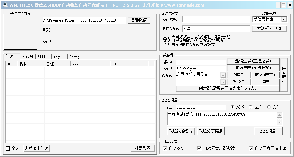Click the 发公告 button
This screenshot has height=157, width=294.
pos(239,82)
